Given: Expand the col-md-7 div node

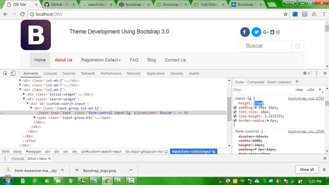Looking at the screenshot, I should coord(20,85).
